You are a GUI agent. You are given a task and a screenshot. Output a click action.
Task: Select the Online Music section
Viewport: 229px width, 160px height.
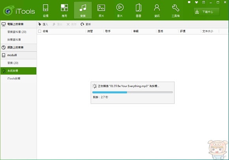(19, 48)
